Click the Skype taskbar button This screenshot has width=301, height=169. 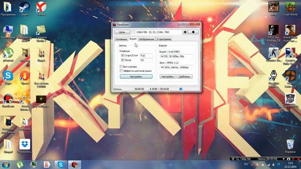pyautogui.click(x=61, y=165)
